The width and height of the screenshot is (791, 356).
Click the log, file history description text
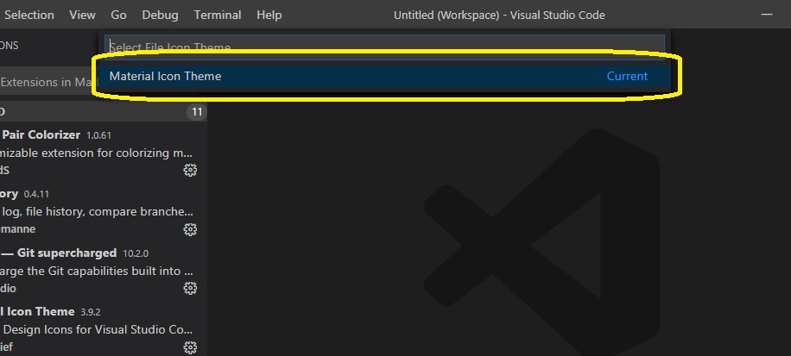pos(98,211)
